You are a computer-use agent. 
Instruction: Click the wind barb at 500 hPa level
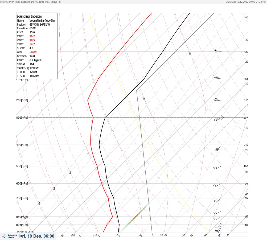click(217, 167)
